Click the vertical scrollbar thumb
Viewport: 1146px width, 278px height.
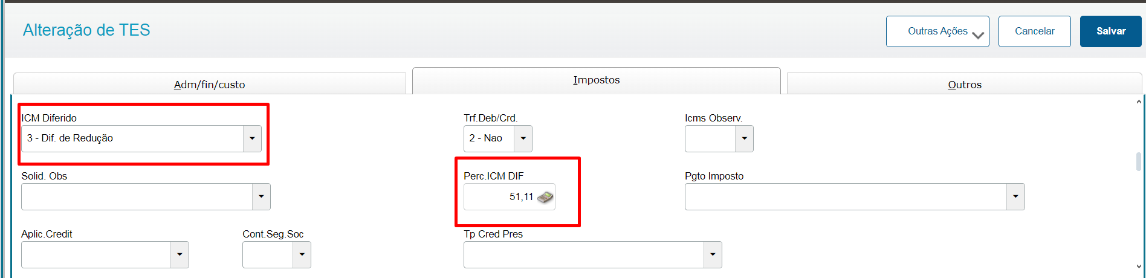(x=1139, y=161)
